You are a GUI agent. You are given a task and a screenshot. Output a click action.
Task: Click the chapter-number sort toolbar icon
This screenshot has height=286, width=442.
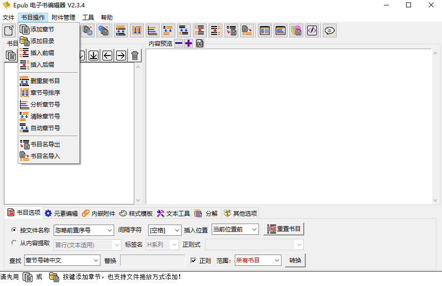pyautogui.click(x=137, y=30)
